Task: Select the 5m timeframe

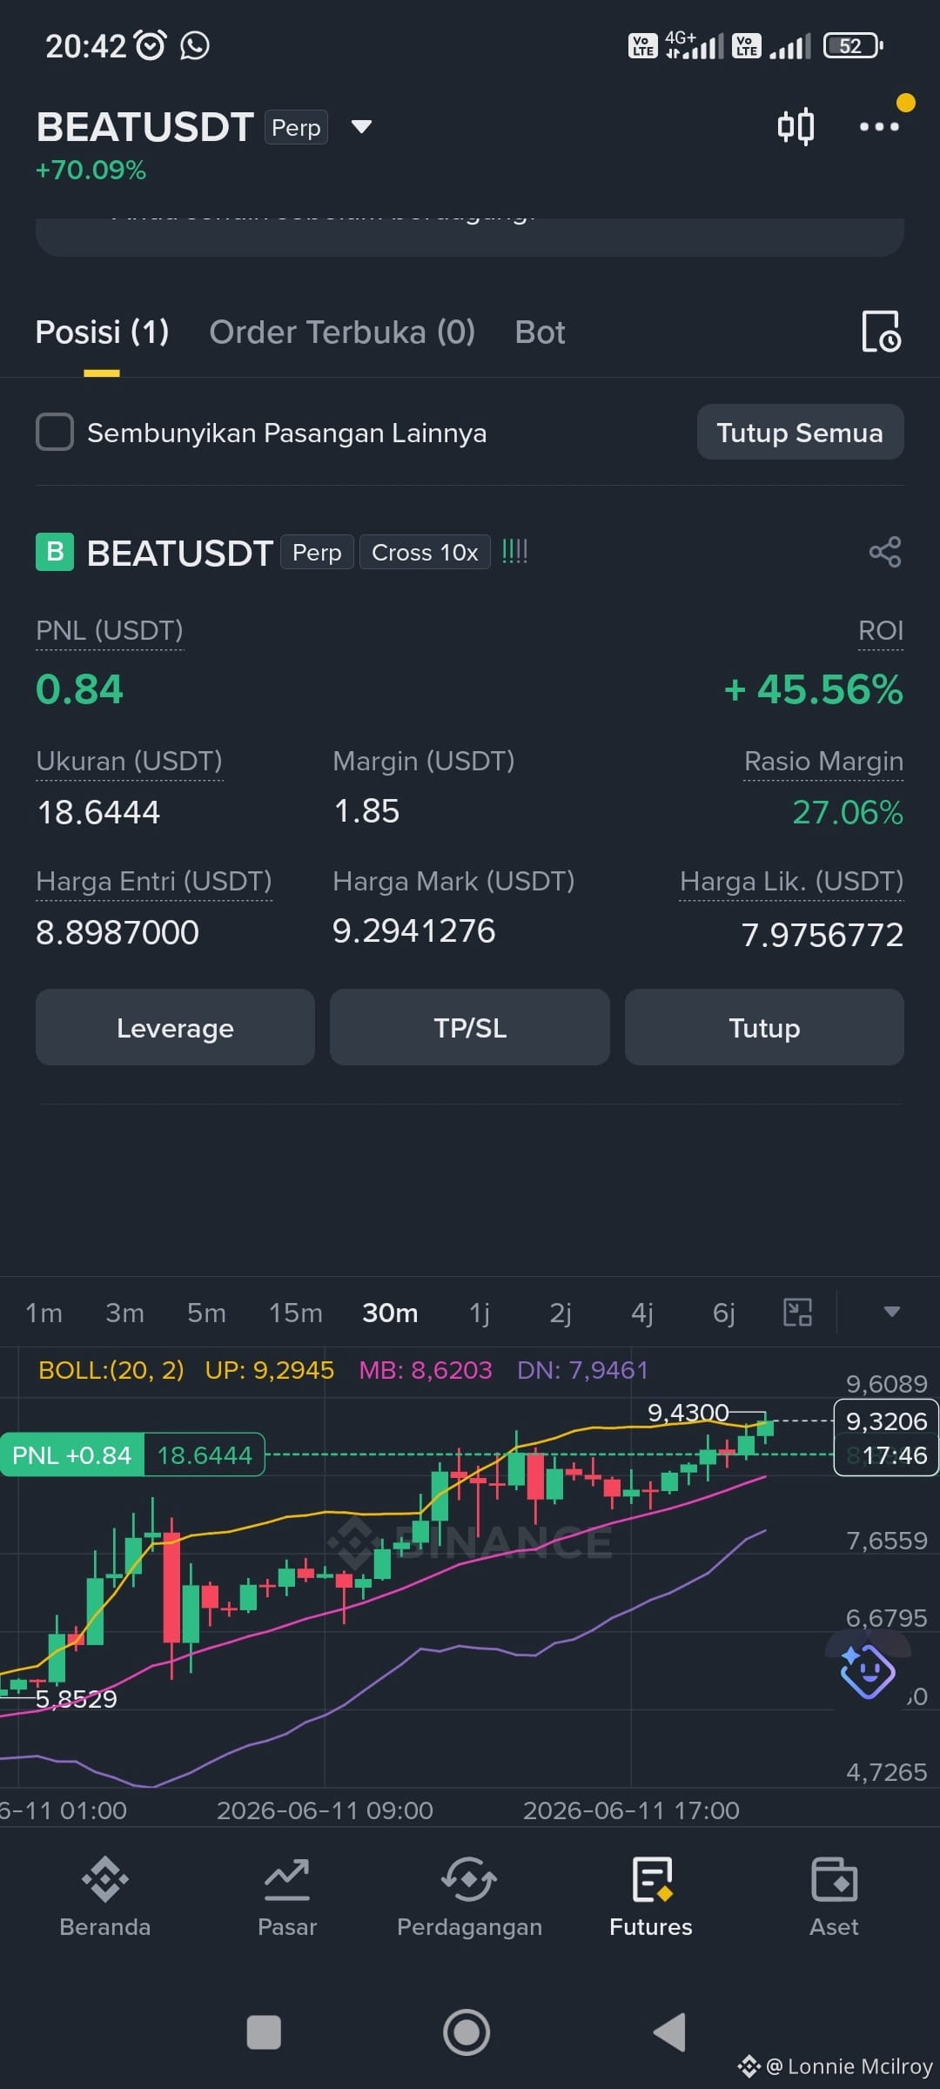Action: [x=206, y=1312]
